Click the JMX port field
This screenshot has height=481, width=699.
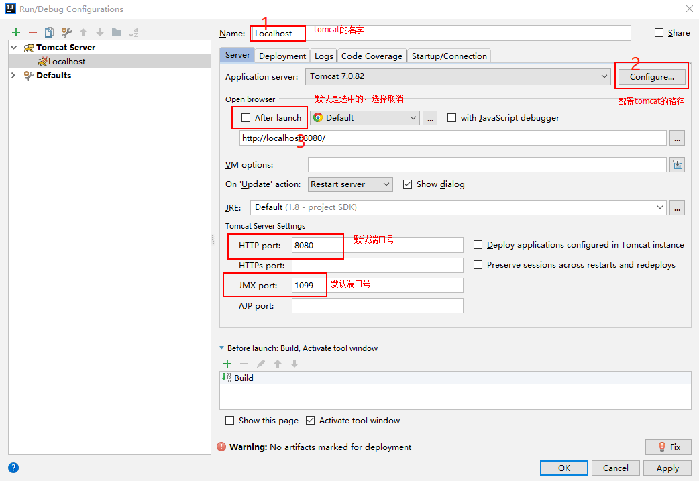point(378,285)
